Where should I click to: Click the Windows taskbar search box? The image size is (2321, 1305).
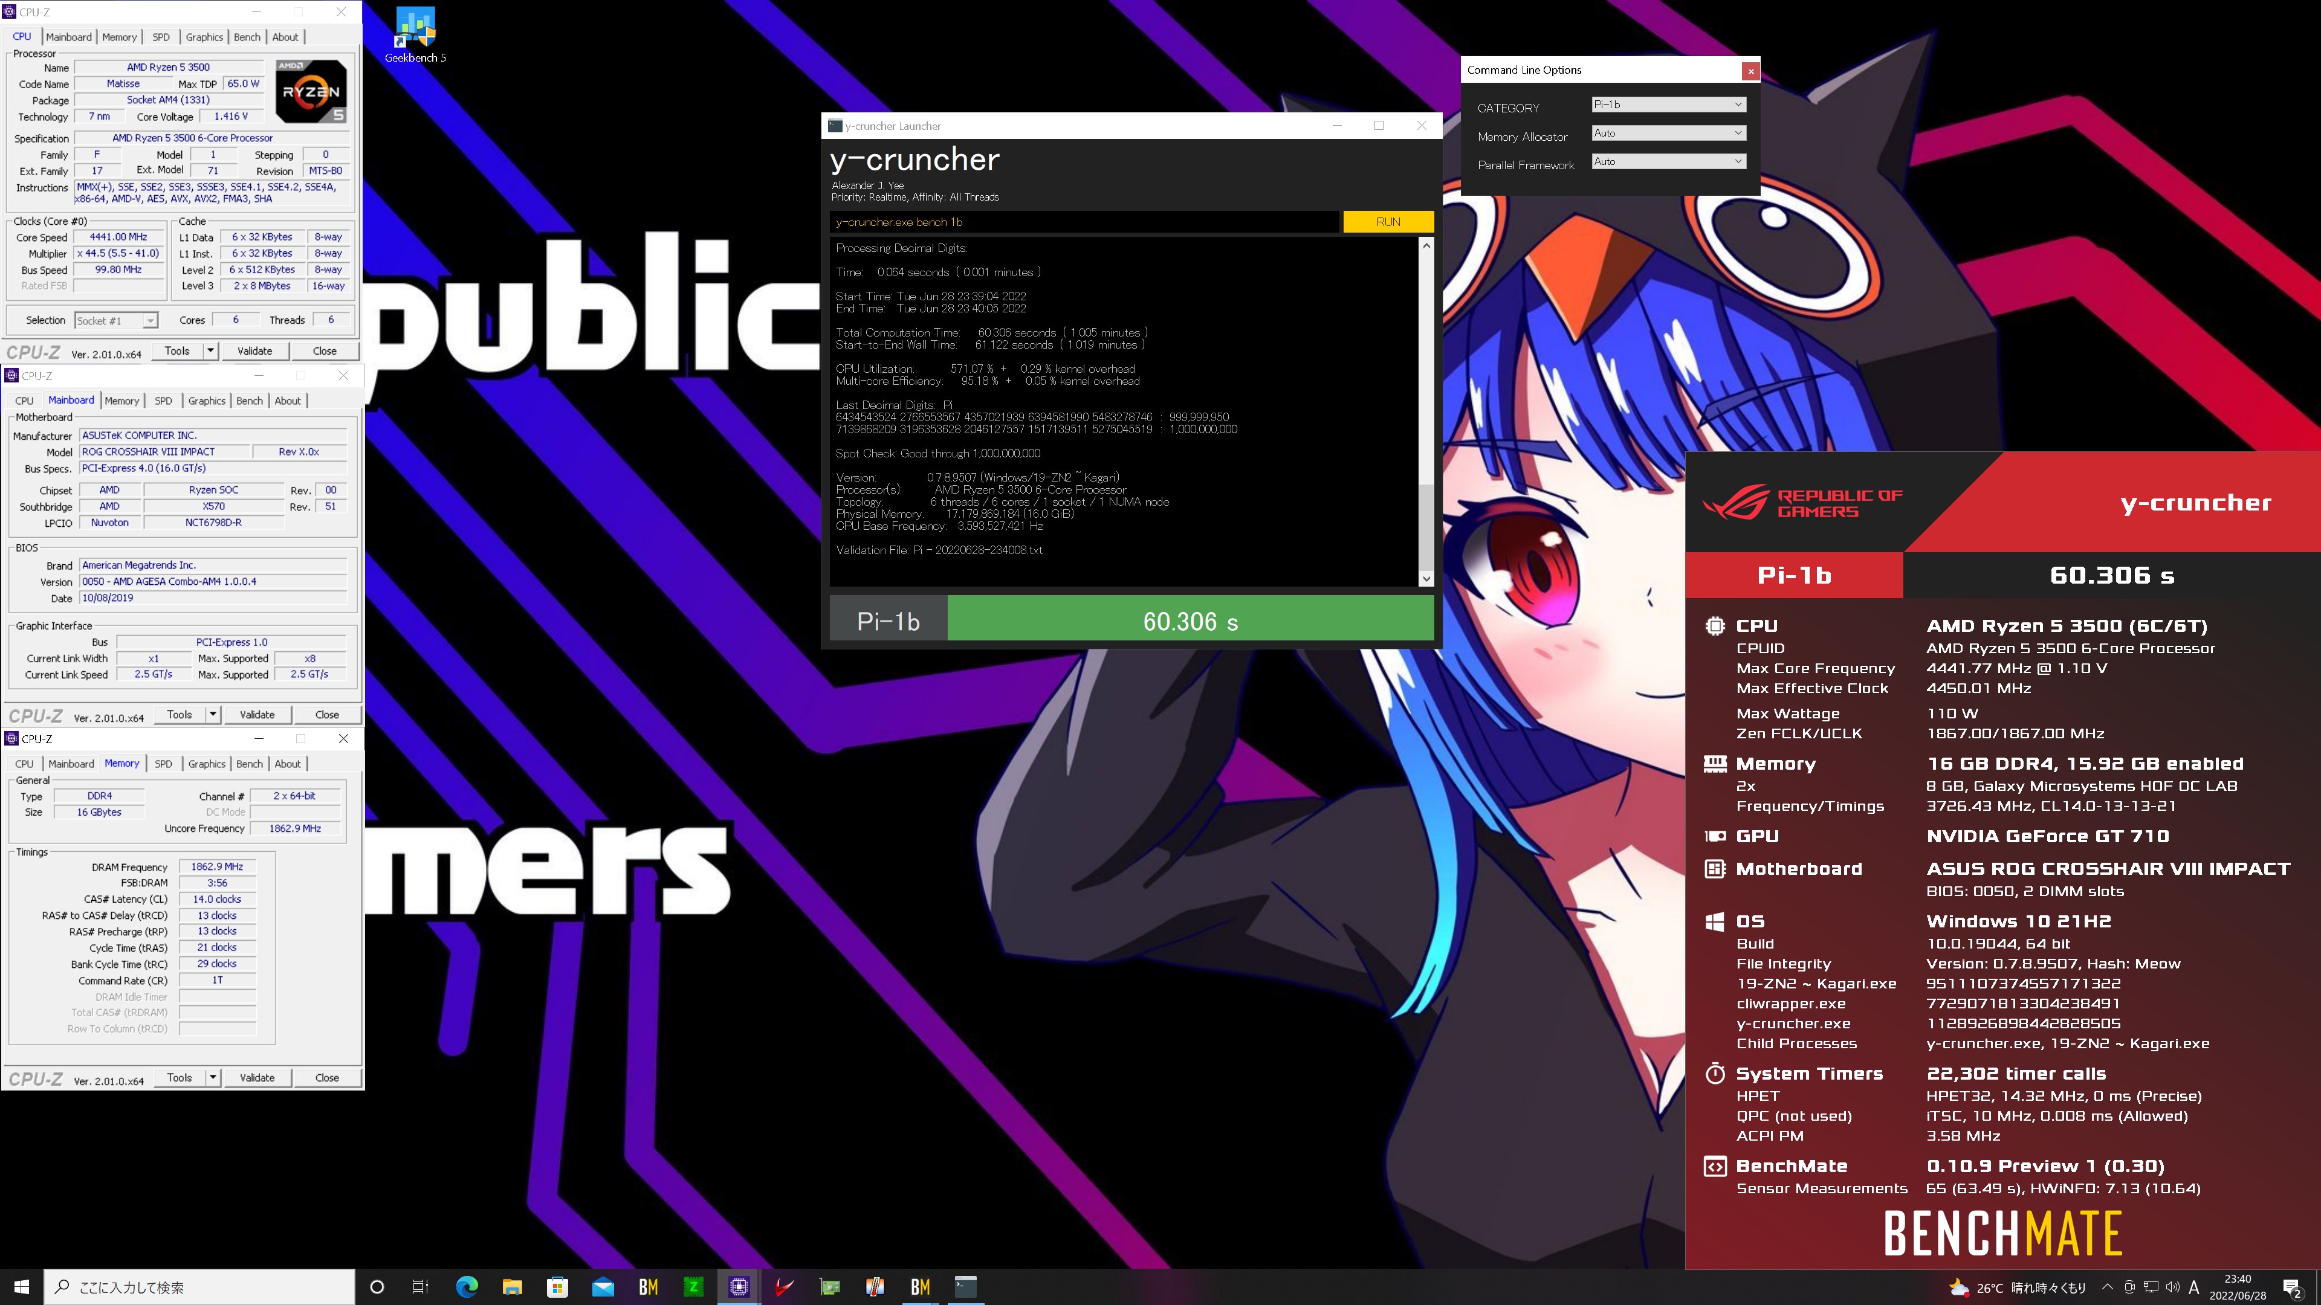pyautogui.click(x=199, y=1287)
